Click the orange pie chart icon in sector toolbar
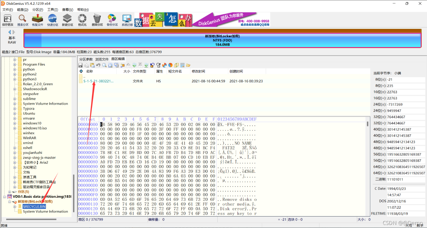 tap(170, 65)
